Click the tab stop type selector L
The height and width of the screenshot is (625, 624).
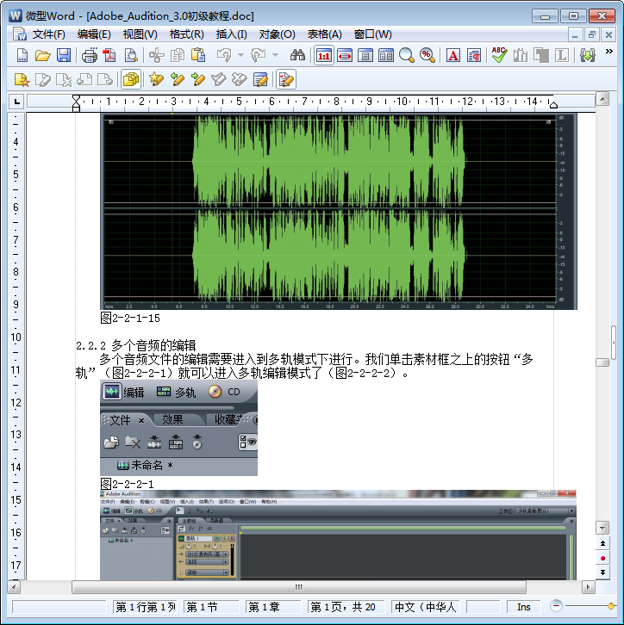tap(16, 102)
